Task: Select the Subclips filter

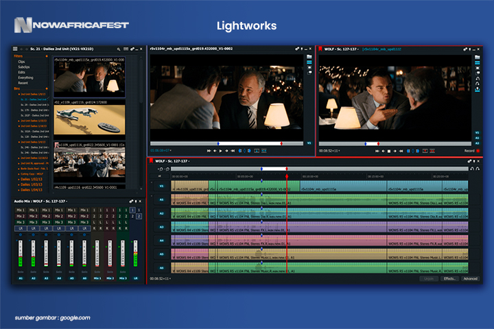Action: [x=24, y=67]
